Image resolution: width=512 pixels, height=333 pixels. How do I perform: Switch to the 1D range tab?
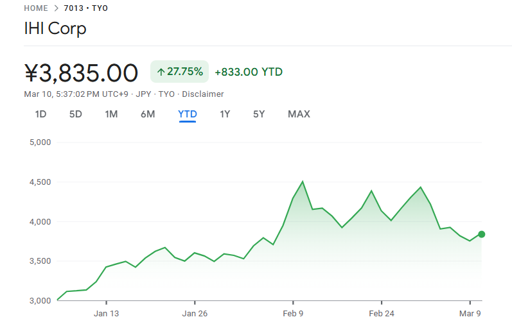[x=40, y=114]
